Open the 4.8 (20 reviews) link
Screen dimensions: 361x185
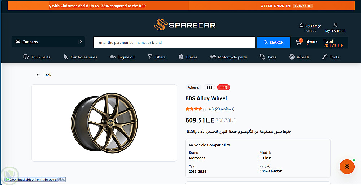[x=221, y=109]
